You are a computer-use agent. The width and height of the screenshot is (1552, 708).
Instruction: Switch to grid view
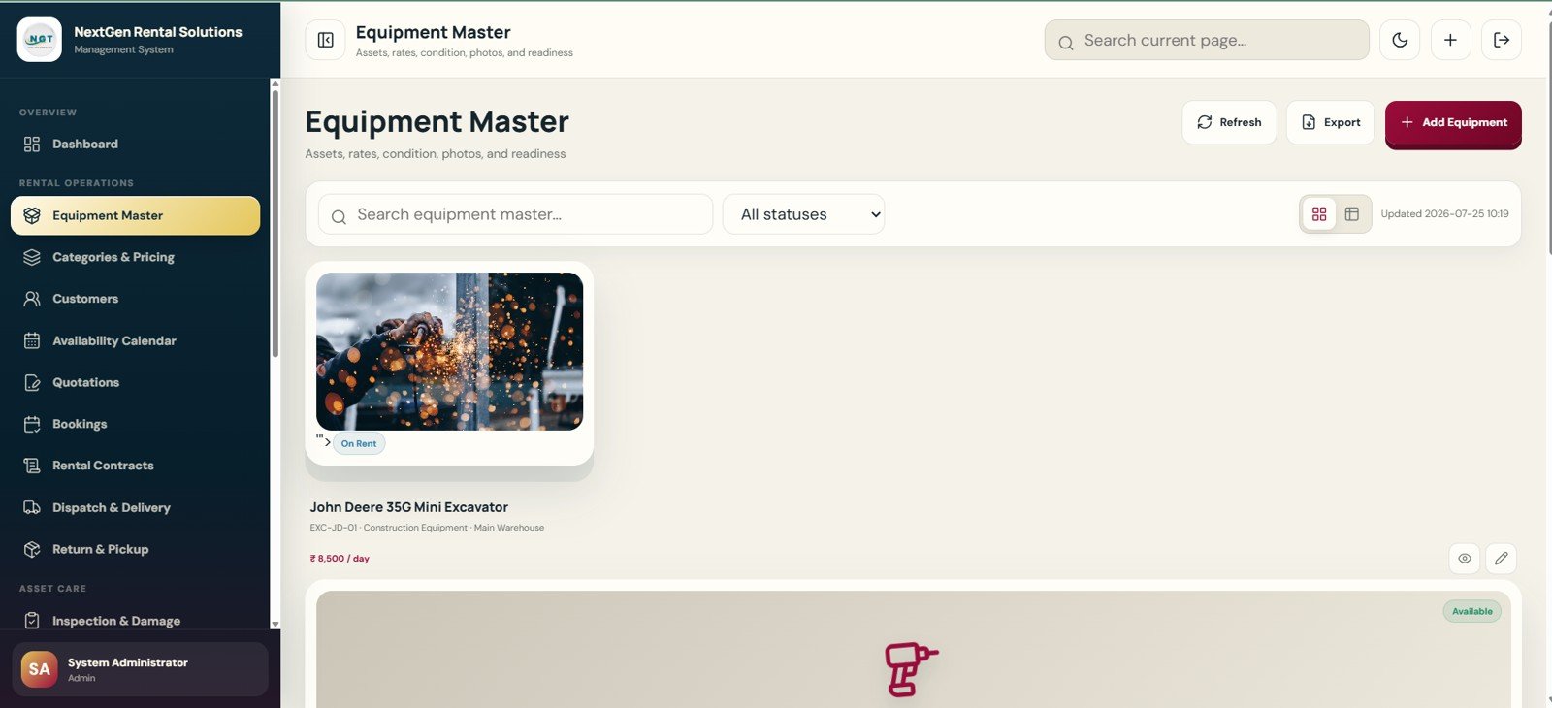(x=1319, y=214)
